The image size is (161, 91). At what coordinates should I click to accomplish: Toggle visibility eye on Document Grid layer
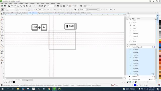149,79
